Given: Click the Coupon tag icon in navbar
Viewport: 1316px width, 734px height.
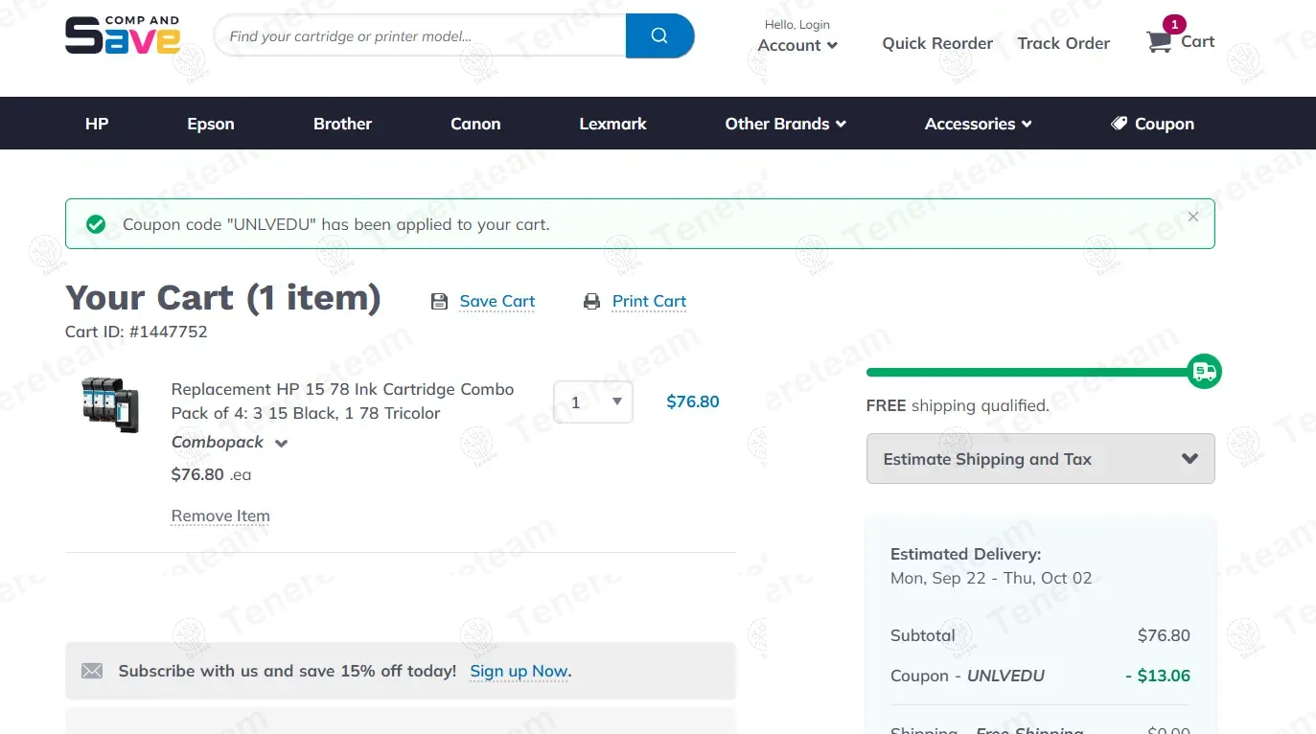Looking at the screenshot, I should point(1119,124).
